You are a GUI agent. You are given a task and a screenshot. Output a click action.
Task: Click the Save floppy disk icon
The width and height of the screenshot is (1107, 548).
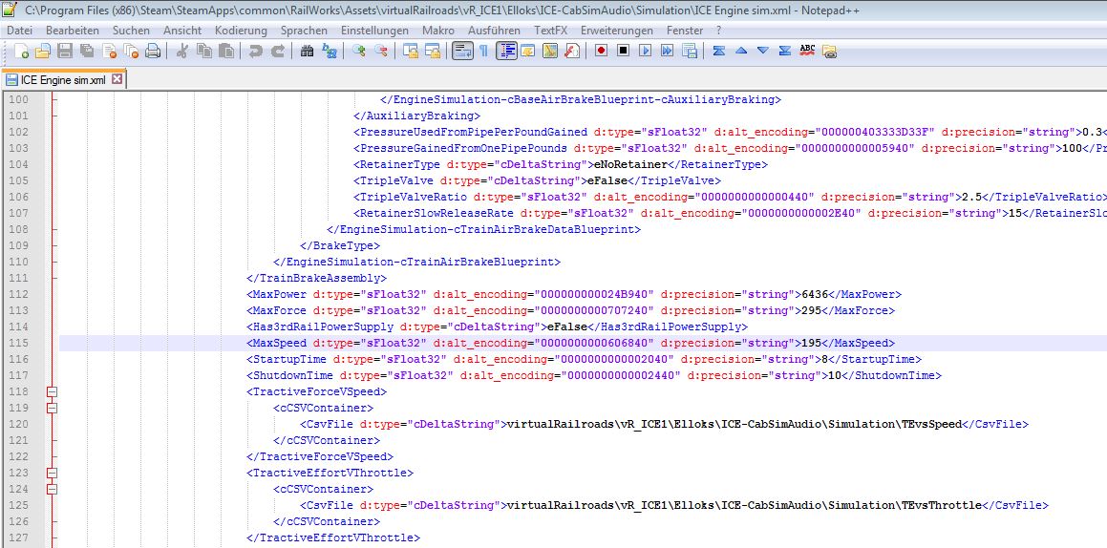(65, 51)
